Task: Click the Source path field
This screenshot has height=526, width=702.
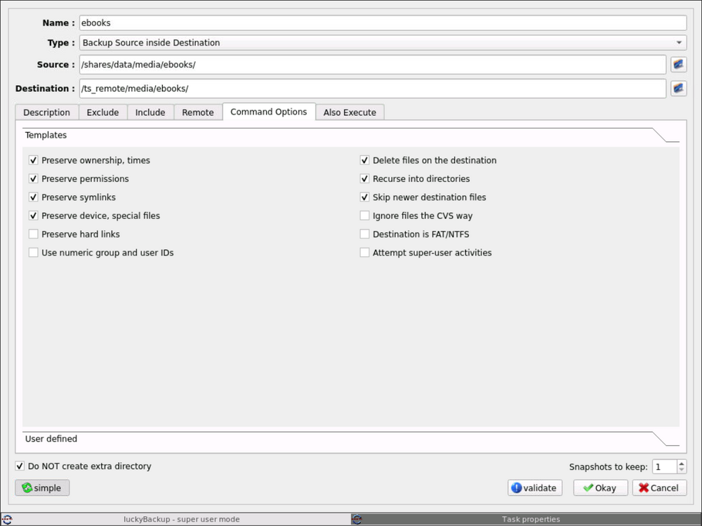Action: (373, 65)
